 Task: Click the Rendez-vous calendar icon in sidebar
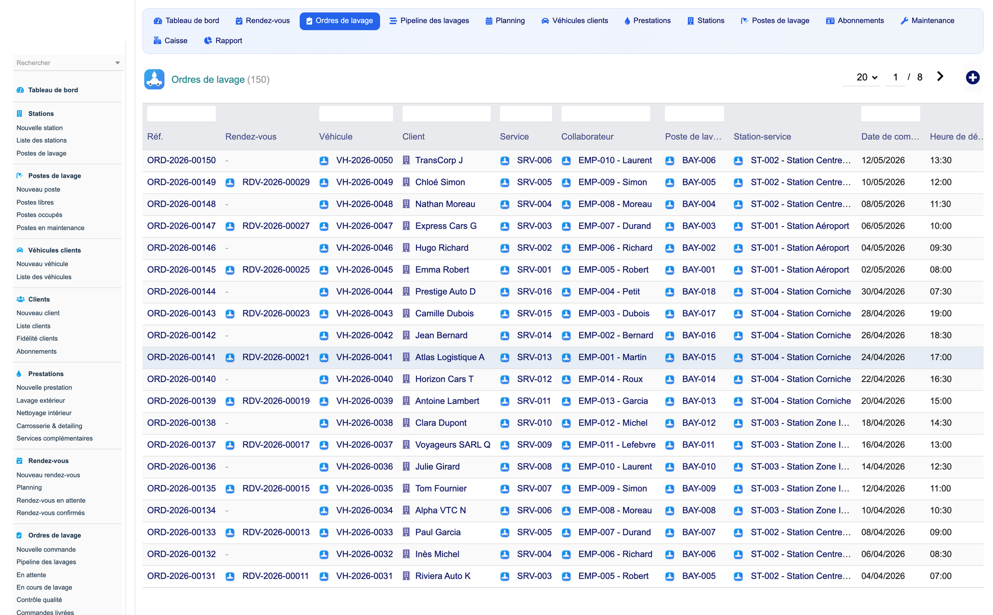(19, 461)
